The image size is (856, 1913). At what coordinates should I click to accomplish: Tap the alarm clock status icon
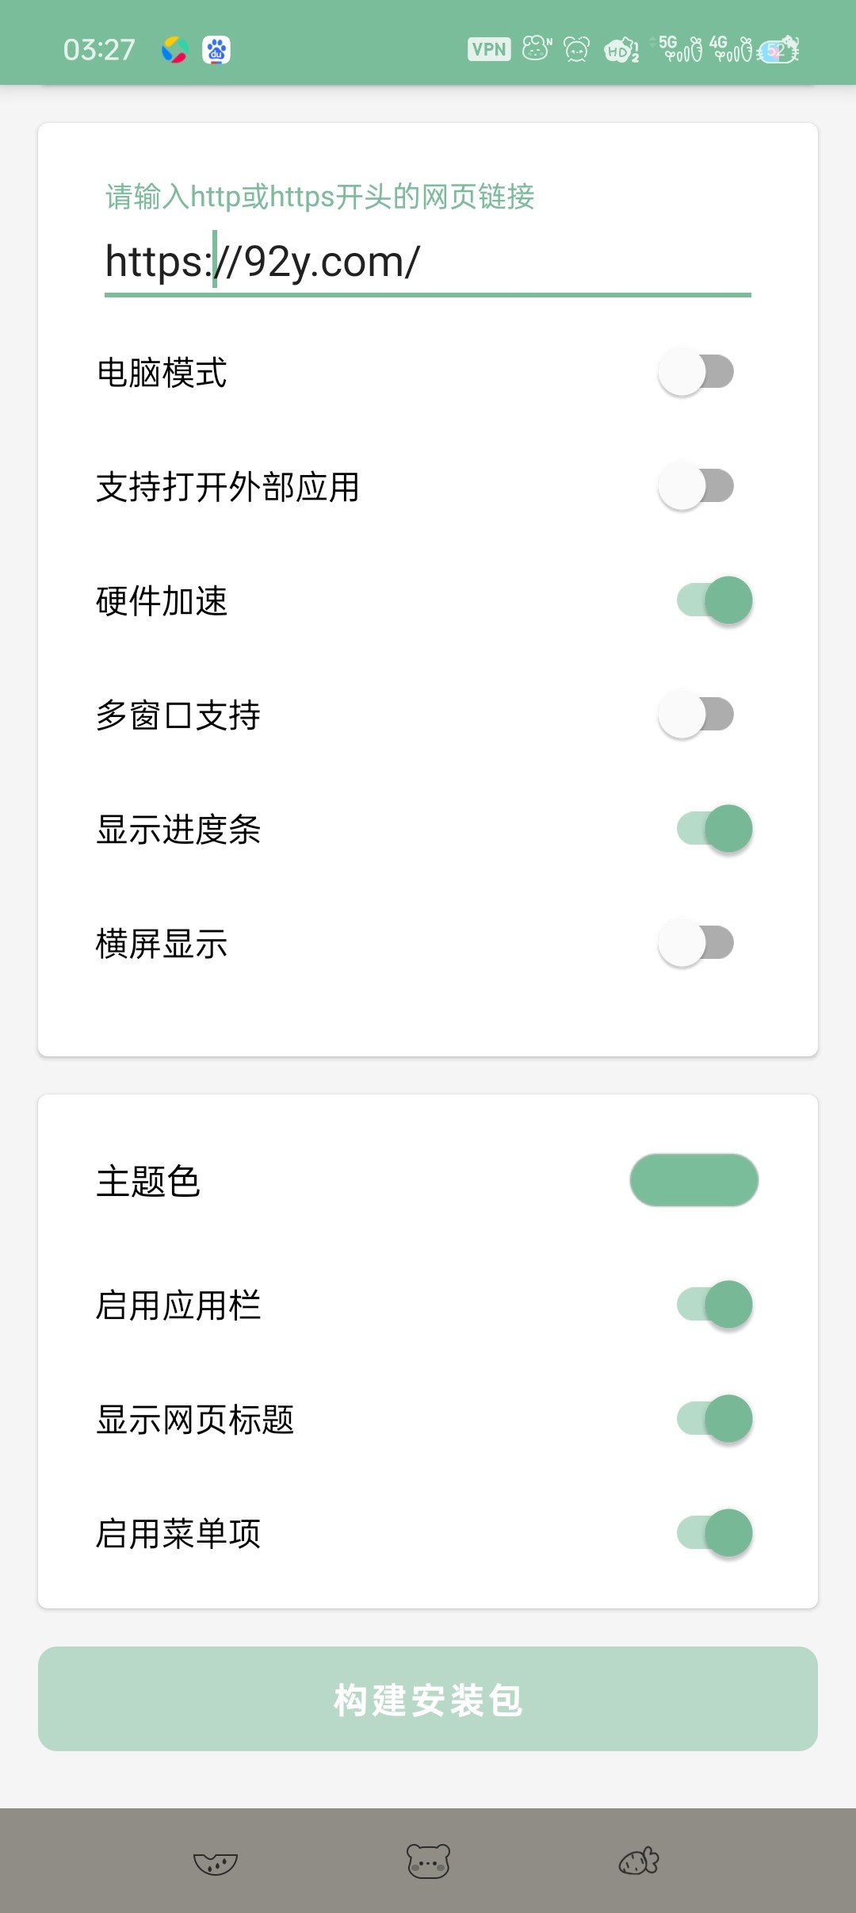[576, 49]
